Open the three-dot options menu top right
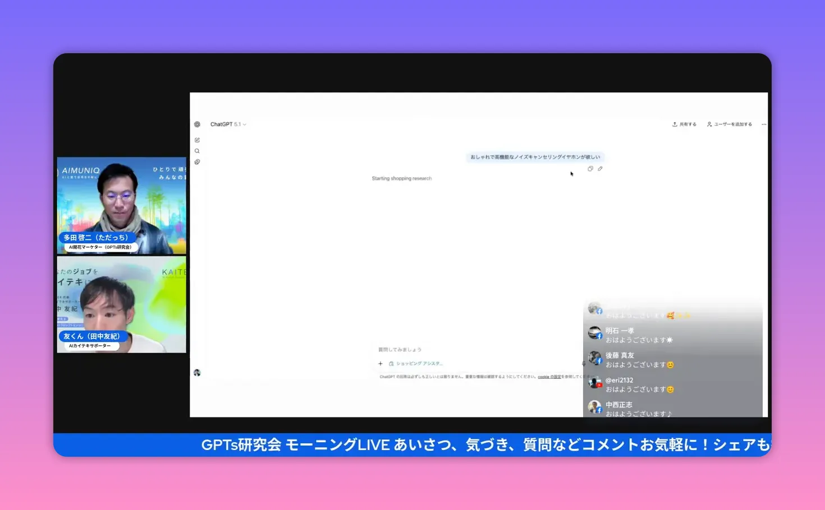Screen dimensions: 825x510 (x=763, y=124)
